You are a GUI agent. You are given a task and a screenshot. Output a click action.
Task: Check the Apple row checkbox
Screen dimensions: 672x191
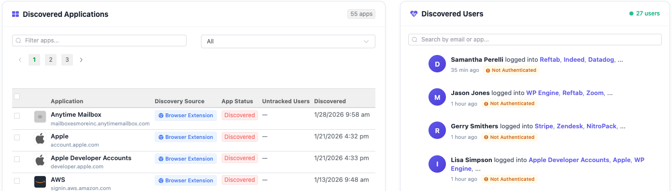pos(17,137)
